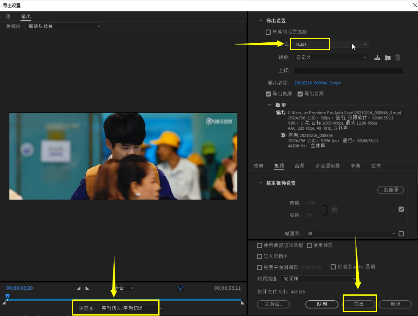Screen dimensions: 418x316
Task: Open the publish tab
Action: pyautogui.click(x=376, y=166)
